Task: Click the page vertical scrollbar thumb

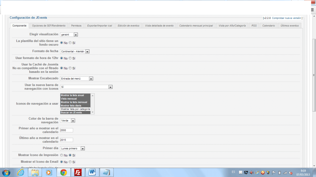Action: pyautogui.click(x=314, y=75)
